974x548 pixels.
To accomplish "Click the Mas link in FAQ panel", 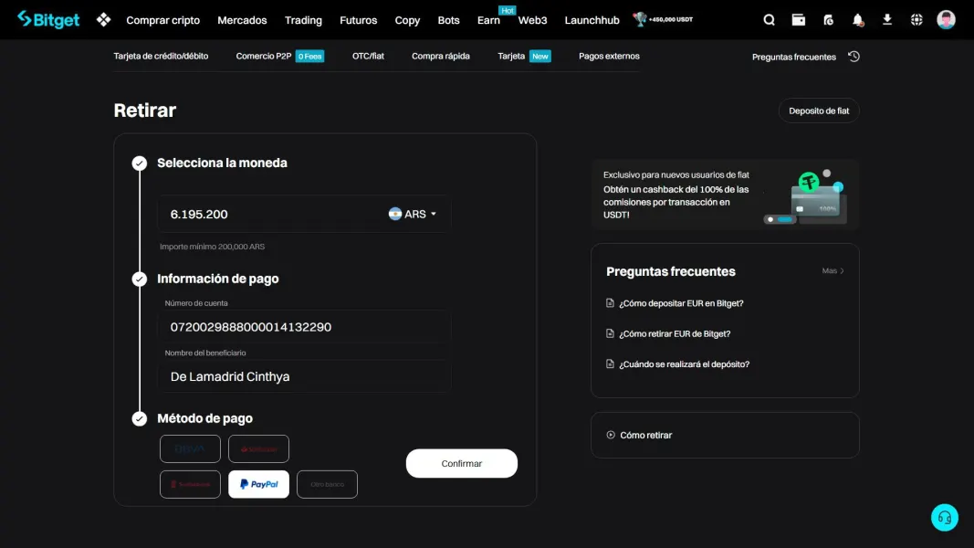I will coord(833,271).
